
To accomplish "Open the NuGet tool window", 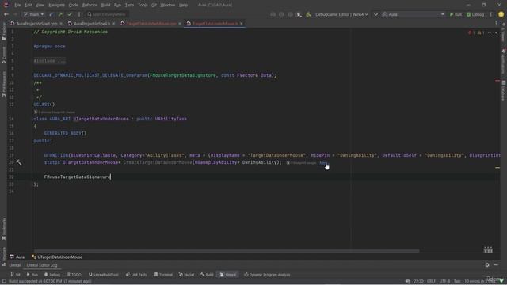I will [x=187, y=275].
